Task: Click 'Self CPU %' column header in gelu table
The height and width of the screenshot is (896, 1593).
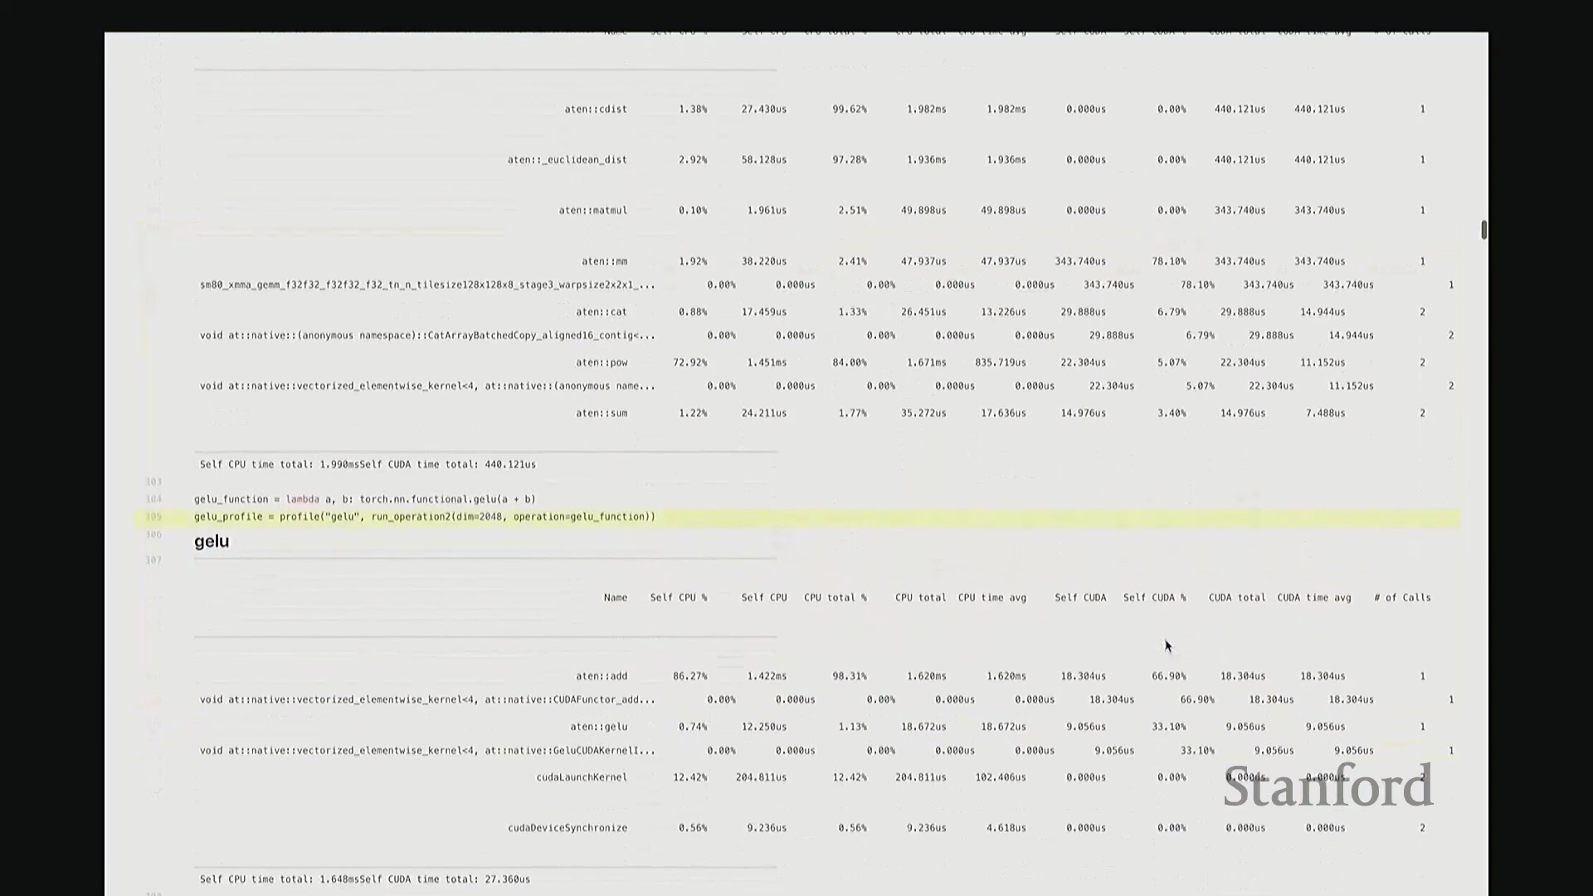Action: tap(679, 597)
